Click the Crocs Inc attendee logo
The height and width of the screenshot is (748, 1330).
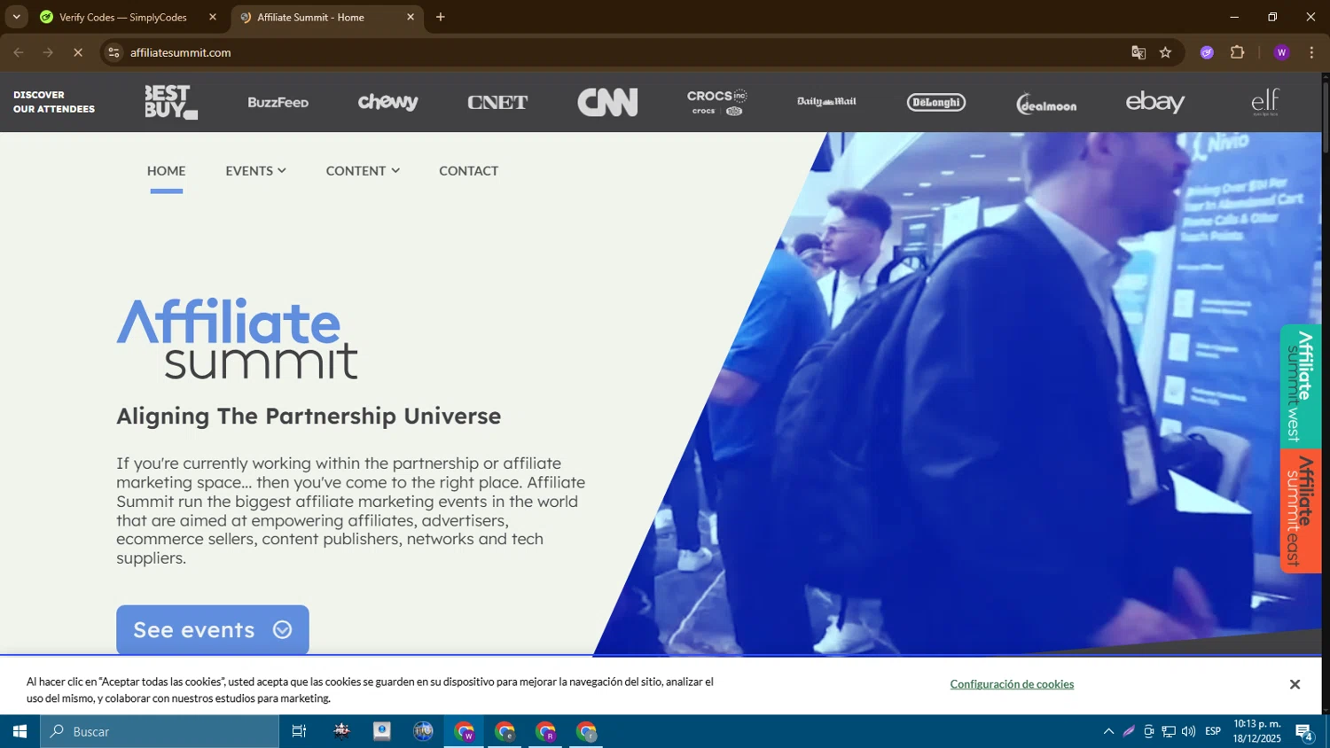click(x=716, y=102)
